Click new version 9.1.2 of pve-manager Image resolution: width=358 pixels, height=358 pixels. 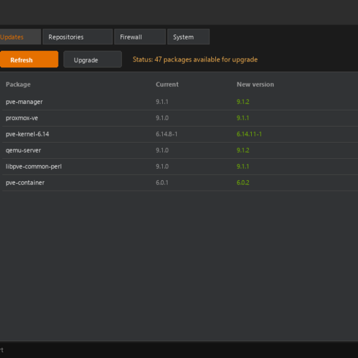[243, 102]
